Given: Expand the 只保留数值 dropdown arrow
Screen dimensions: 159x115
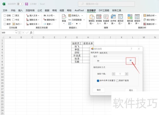Looking at the screenshot, I should [84, 20].
